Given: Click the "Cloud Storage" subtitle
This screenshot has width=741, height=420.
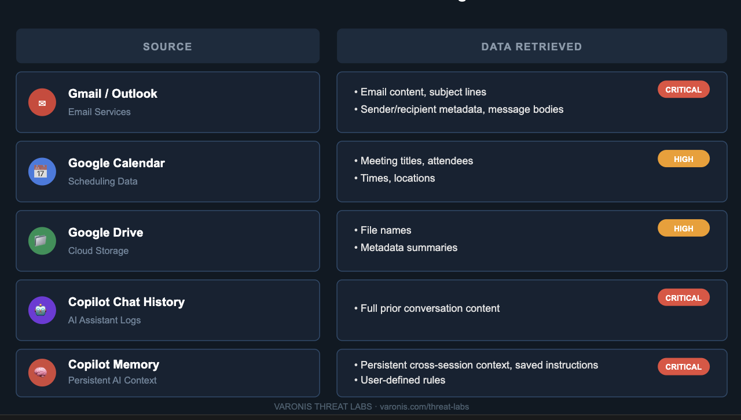Looking at the screenshot, I should point(98,250).
